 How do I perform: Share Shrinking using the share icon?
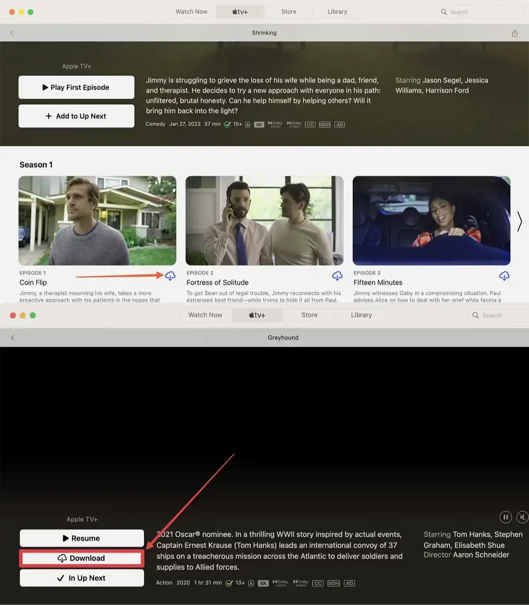pos(514,33)
